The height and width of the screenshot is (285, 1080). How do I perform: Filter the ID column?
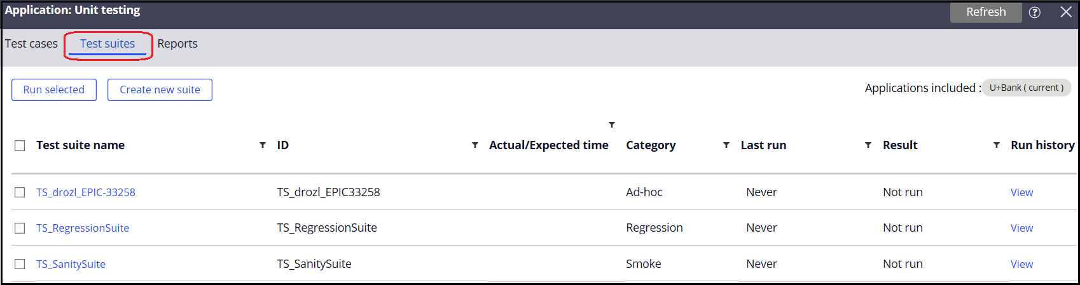(475, 145)
